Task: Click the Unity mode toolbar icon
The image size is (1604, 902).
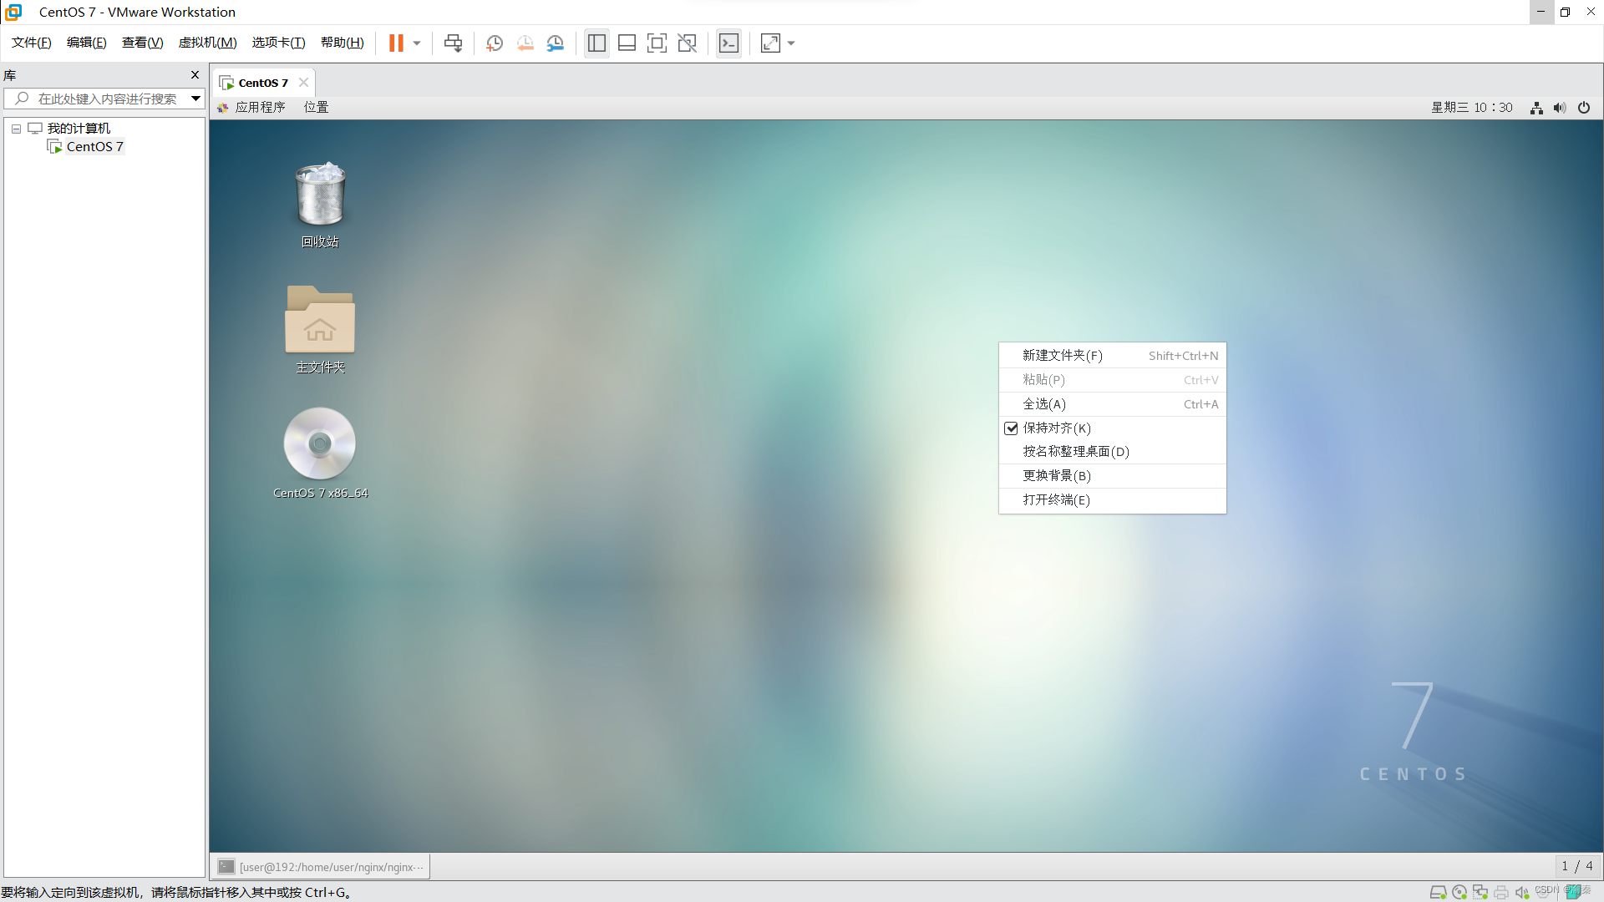Action: click(x=687, y=43)
